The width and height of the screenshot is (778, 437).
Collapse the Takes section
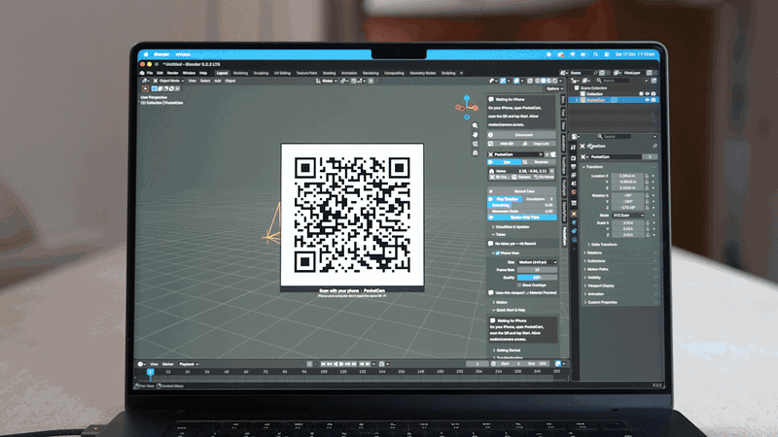pyautogui.click(x=499, y=234)
